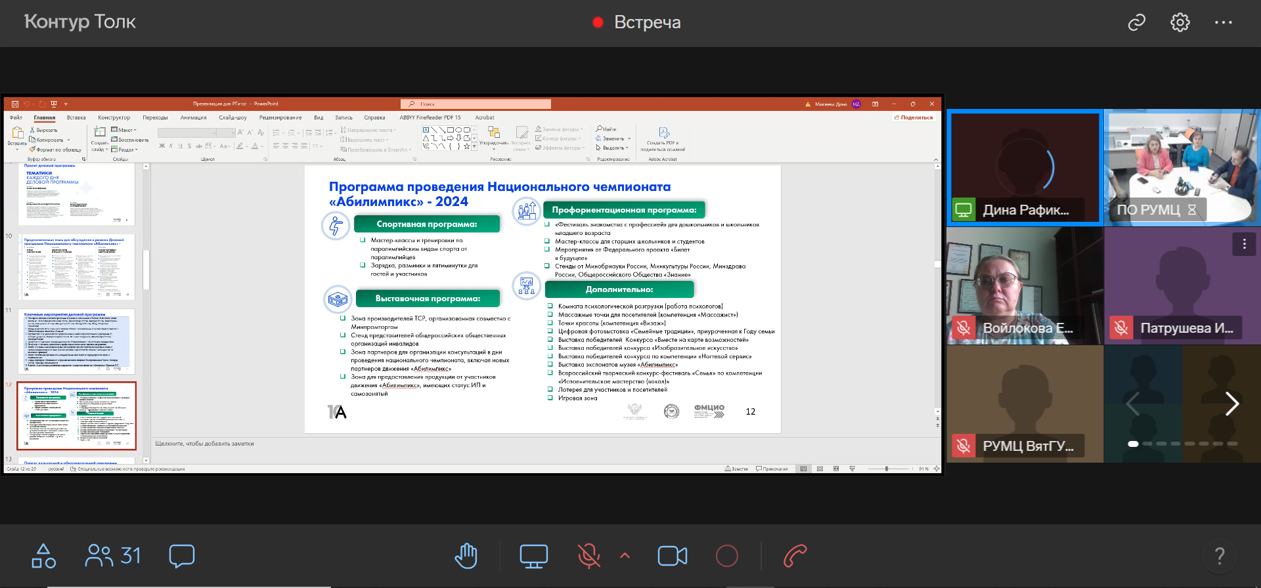Click start-slideshow icon in PowerPoint quick access
1261x588 pixels.
tap(54, 104)
